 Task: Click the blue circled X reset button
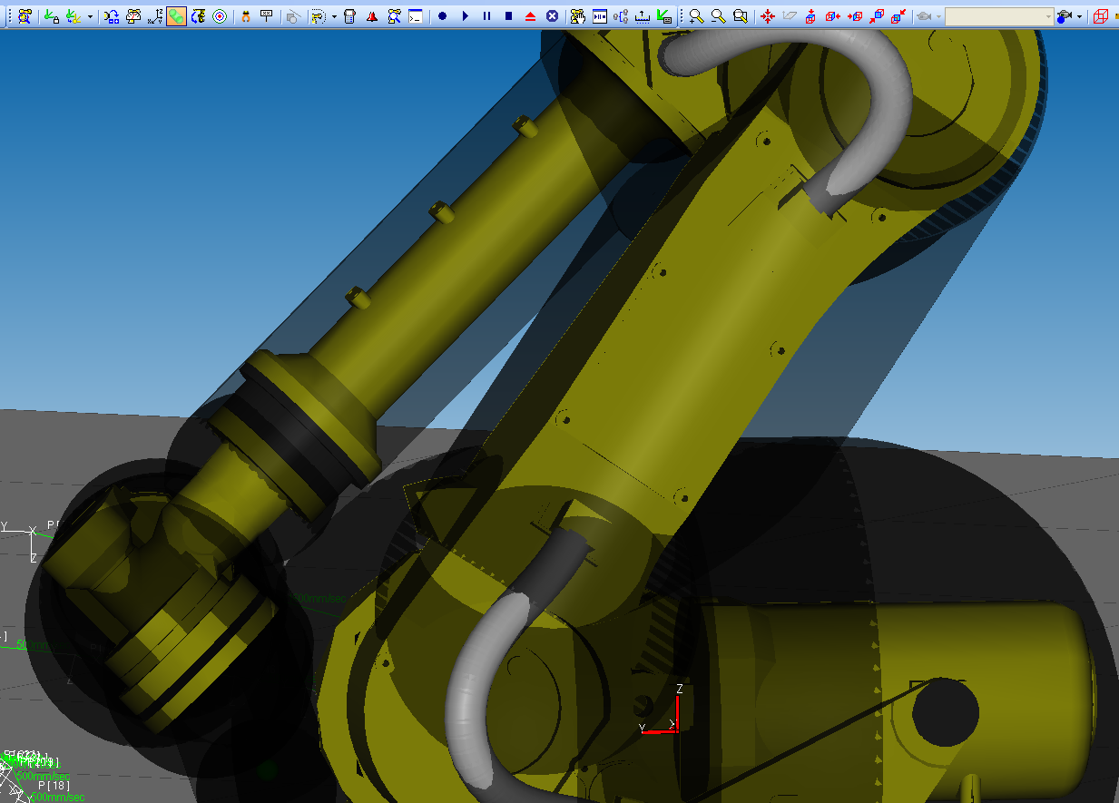[553, 16]
